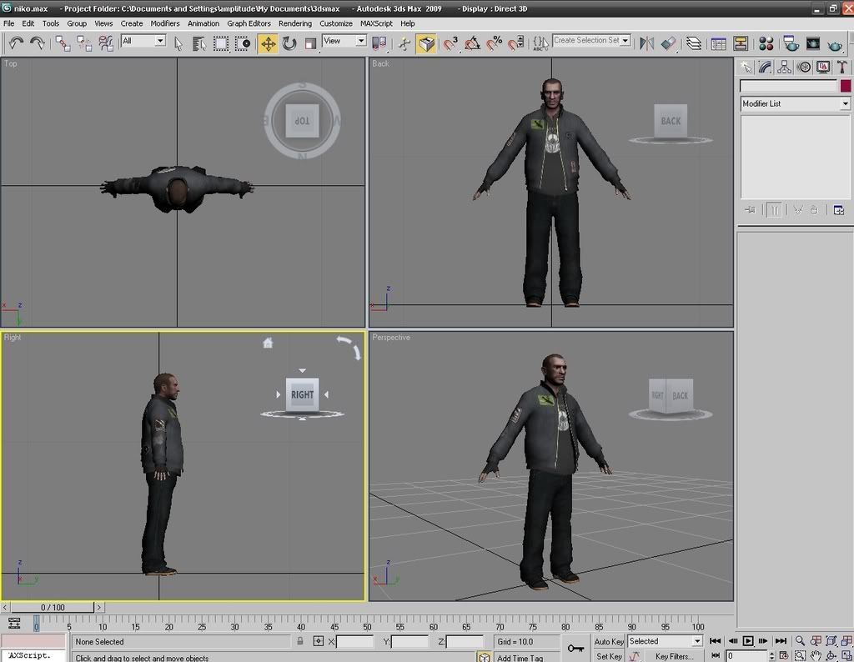Toggle Angle Snap
Screen dimensions: 854x662
472,43
